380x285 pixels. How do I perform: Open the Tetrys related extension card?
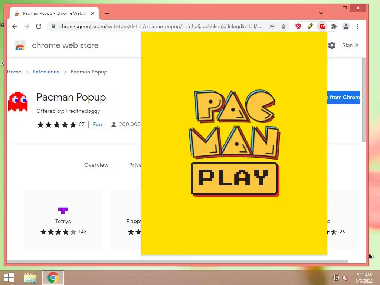[x=63, y=220]
